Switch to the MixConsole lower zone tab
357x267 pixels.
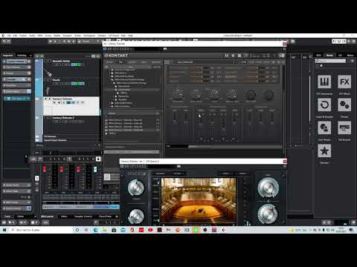[47, 217]
